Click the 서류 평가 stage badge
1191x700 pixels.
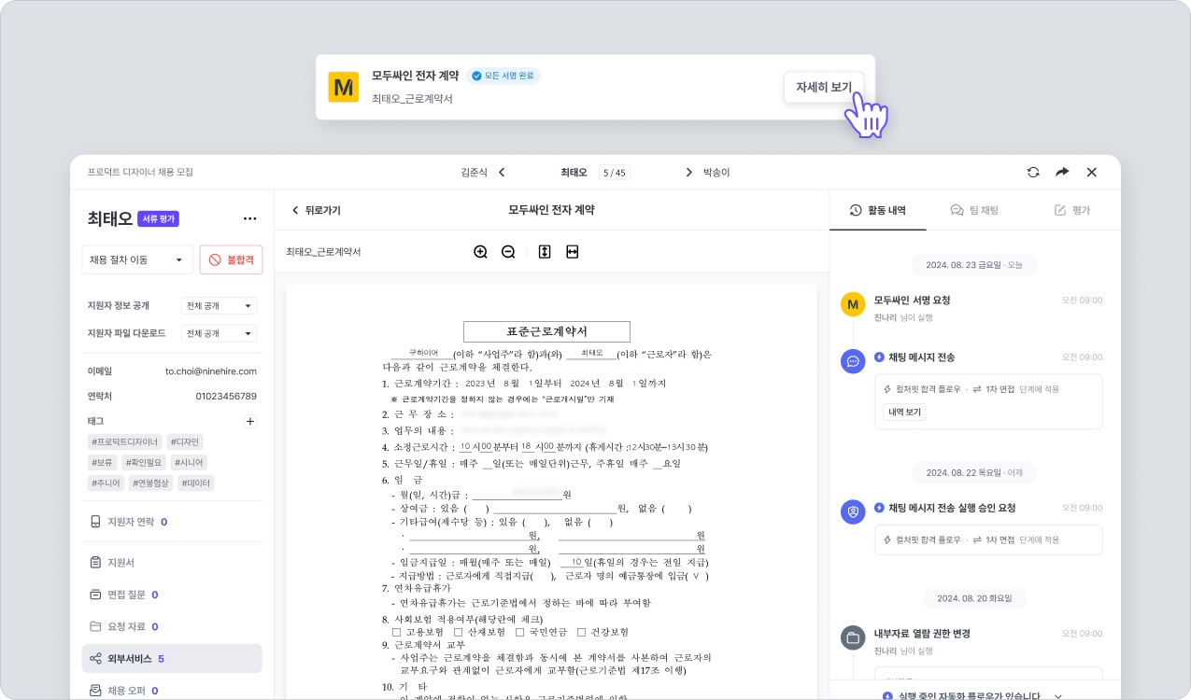coord(158,218)
